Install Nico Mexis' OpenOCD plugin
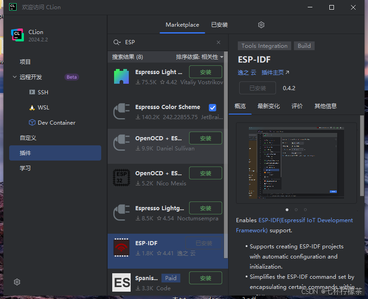This screenshot has height=299, width=368. [206, 173]
